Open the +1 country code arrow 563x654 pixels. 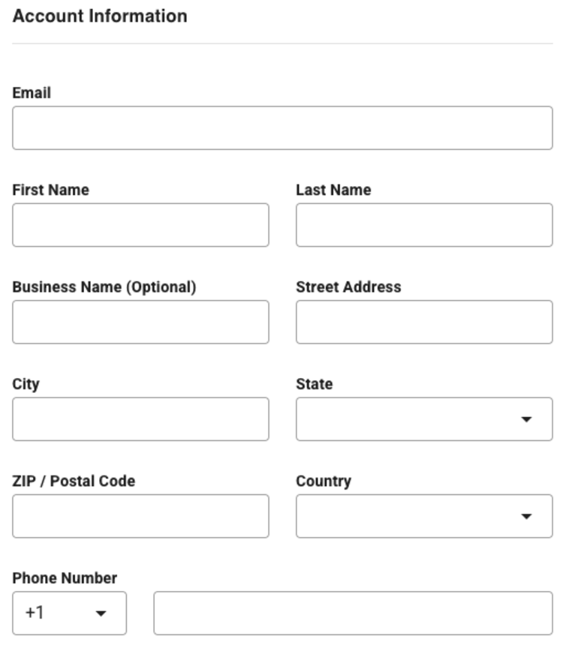[101, 613]
